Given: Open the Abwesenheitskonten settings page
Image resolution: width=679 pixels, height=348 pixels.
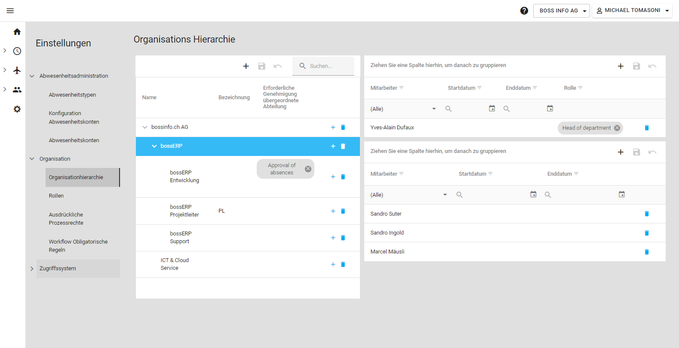Looking at the screenshot, I should click(74, 140).
